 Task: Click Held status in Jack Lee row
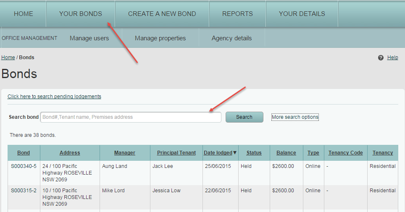tap(246, 166)
